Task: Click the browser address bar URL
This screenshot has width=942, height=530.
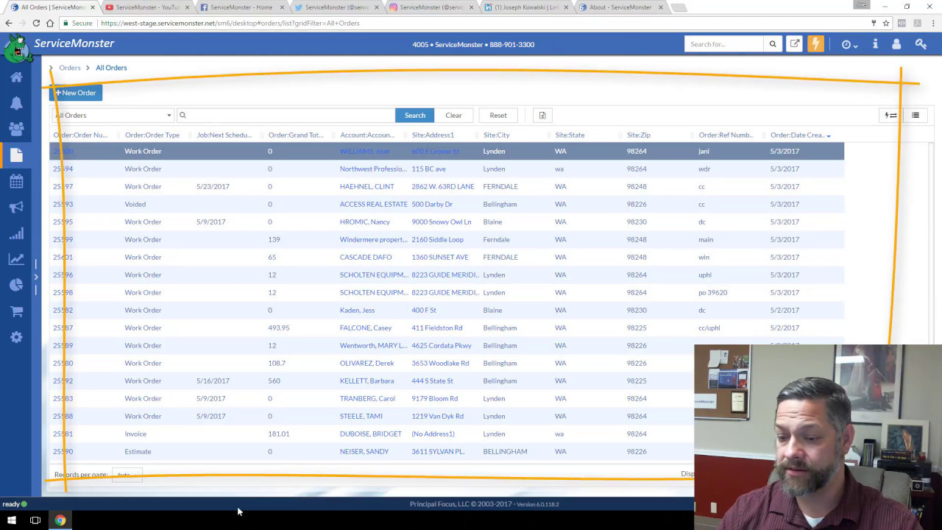Action: (230, 23)
